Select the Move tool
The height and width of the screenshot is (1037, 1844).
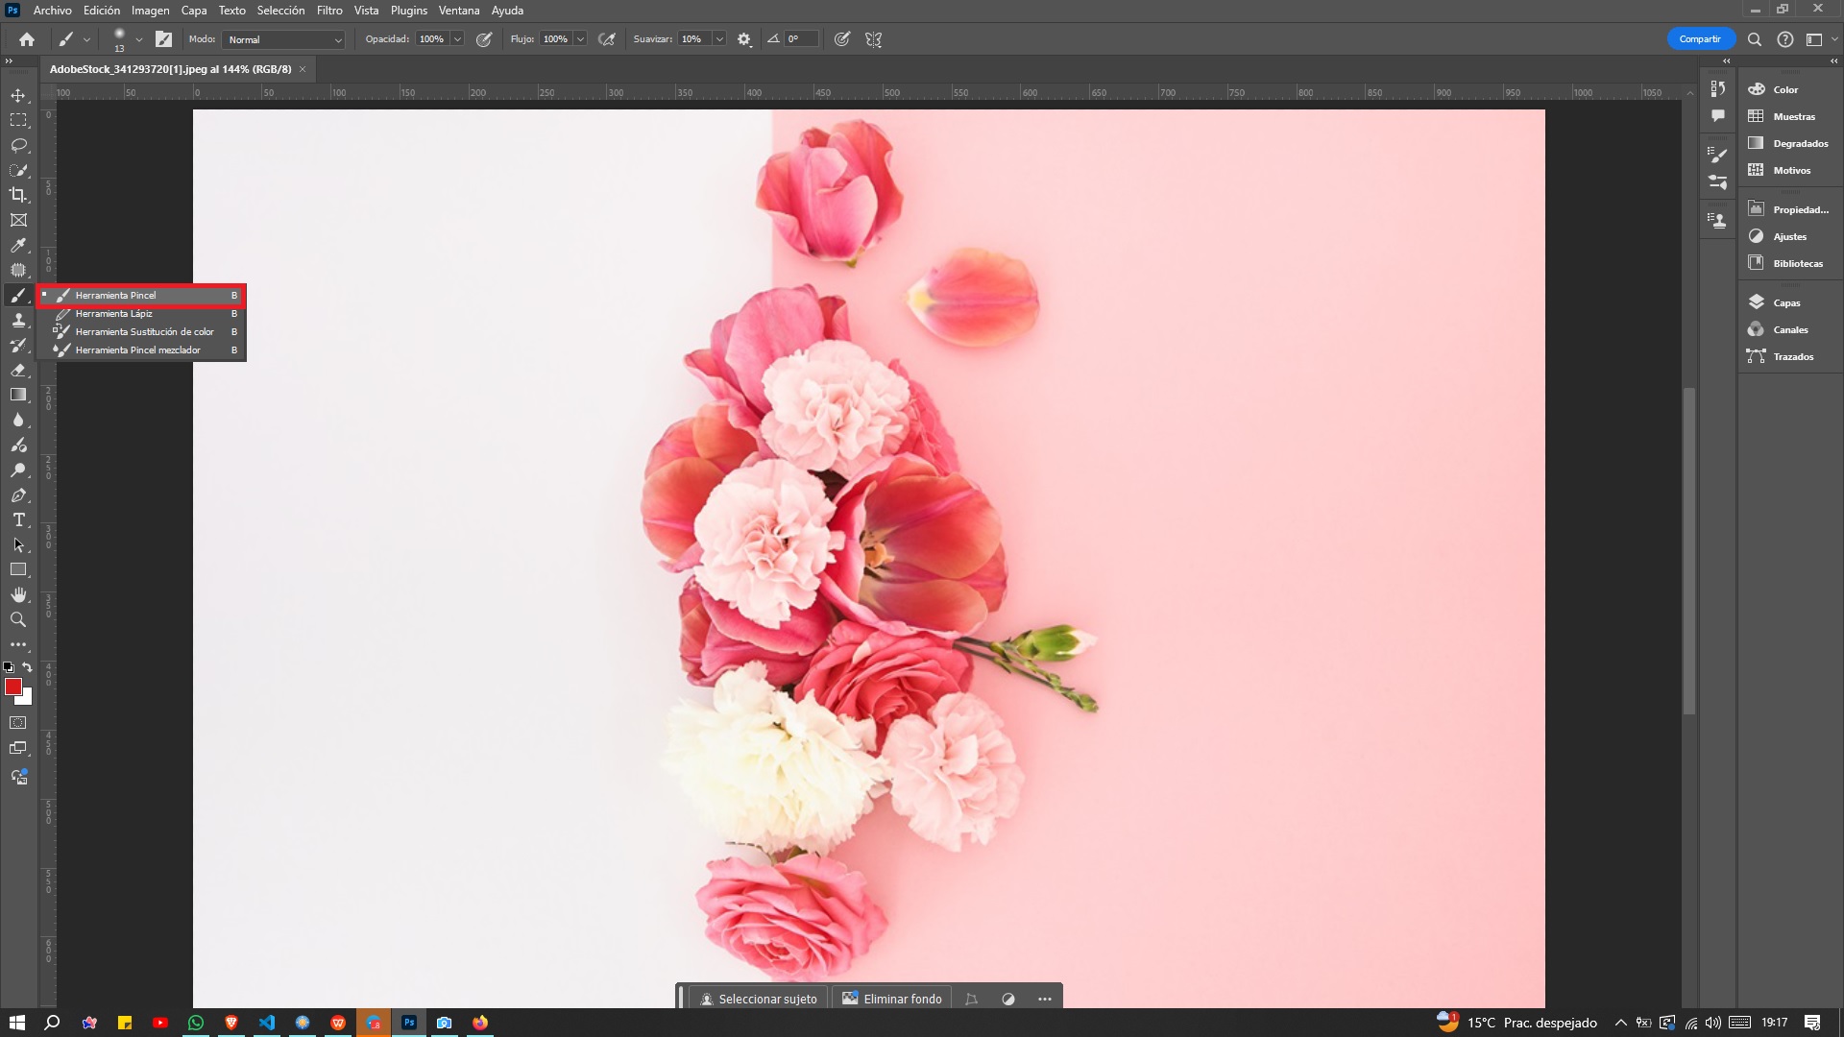(18, 95)
